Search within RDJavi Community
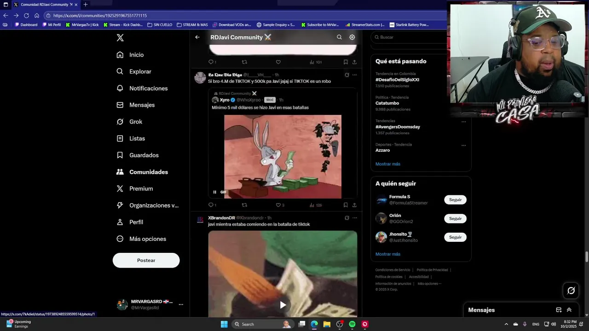 [x=339, y=37]
